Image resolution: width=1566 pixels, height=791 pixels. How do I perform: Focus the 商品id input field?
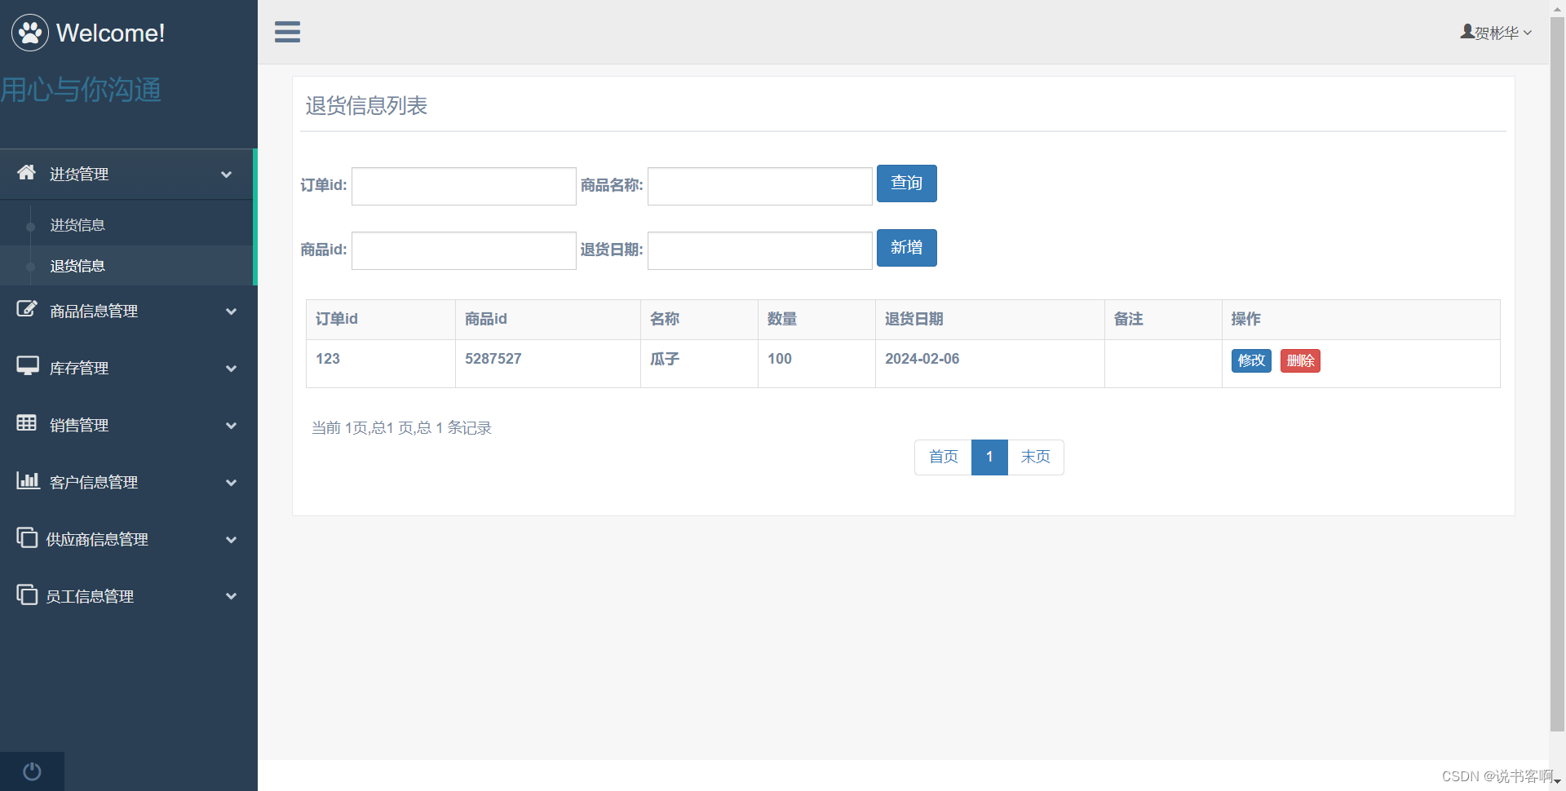coord(464,251)
